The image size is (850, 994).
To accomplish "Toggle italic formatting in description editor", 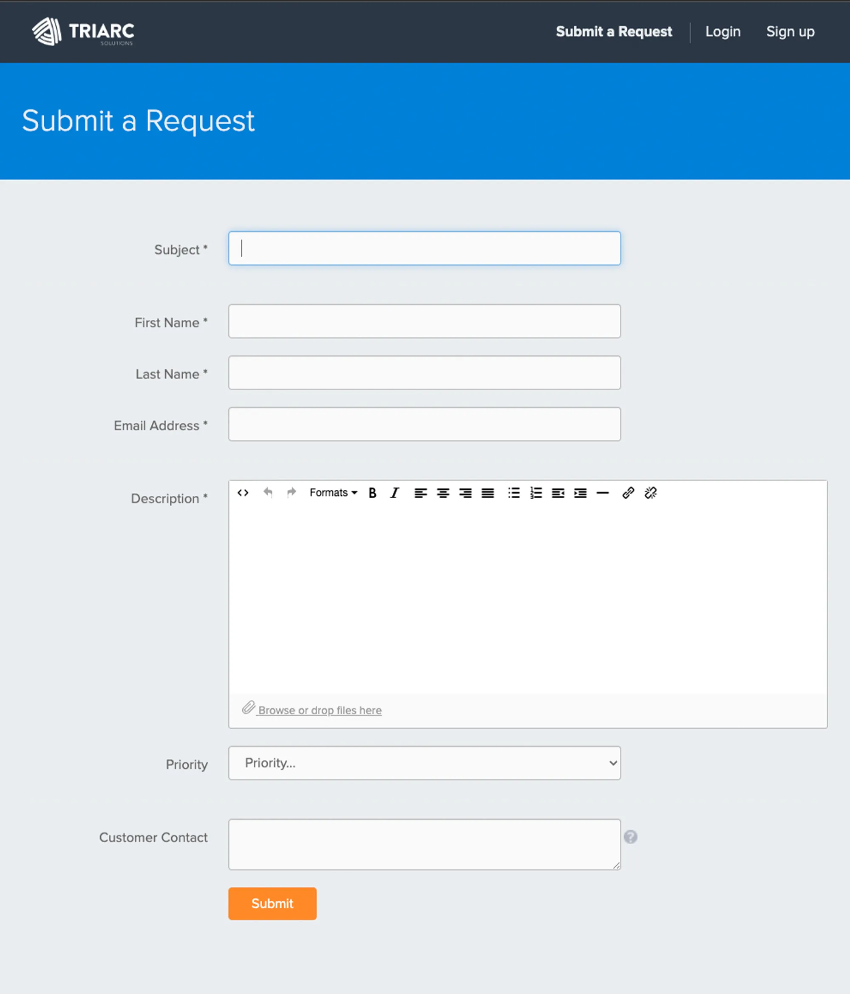I will pyautogui.click(x=394, y=493).
